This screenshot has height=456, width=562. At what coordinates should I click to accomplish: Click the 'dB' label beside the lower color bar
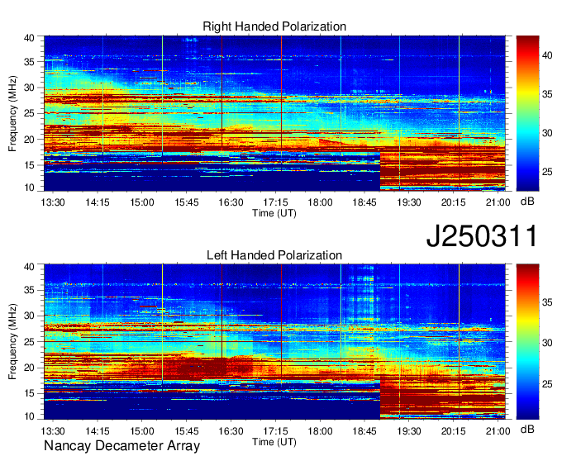click(x=527, y=429)
